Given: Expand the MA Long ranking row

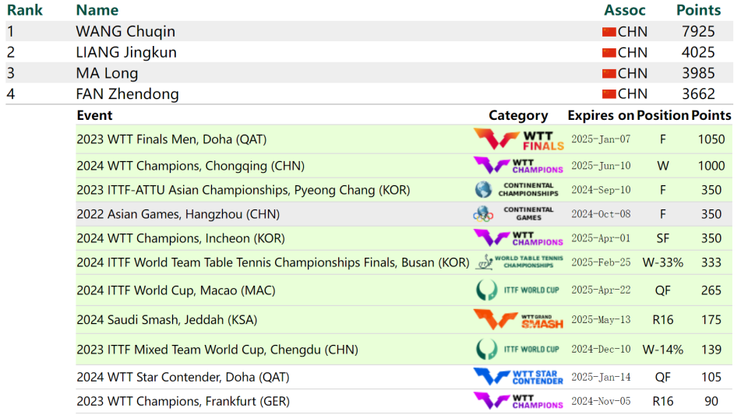Looking at the screenshot, I should [107, 73].
